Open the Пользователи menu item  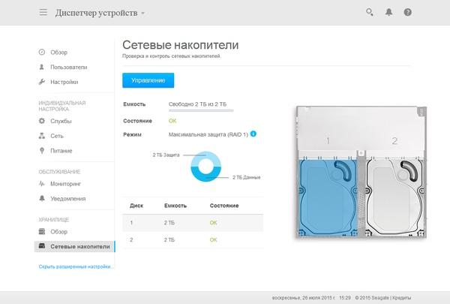pyautogui.click(x=68, y=67)
